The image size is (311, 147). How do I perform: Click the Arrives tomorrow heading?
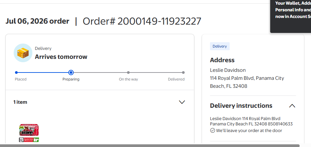click(61, 57)
